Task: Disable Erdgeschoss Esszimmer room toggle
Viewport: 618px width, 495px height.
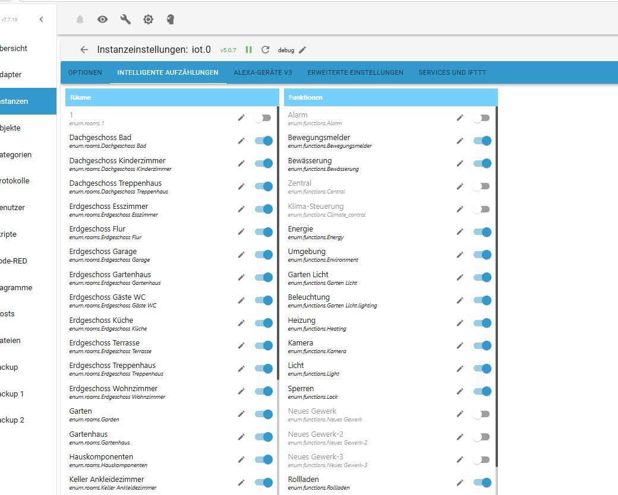Action: click(x=264, y=209)
